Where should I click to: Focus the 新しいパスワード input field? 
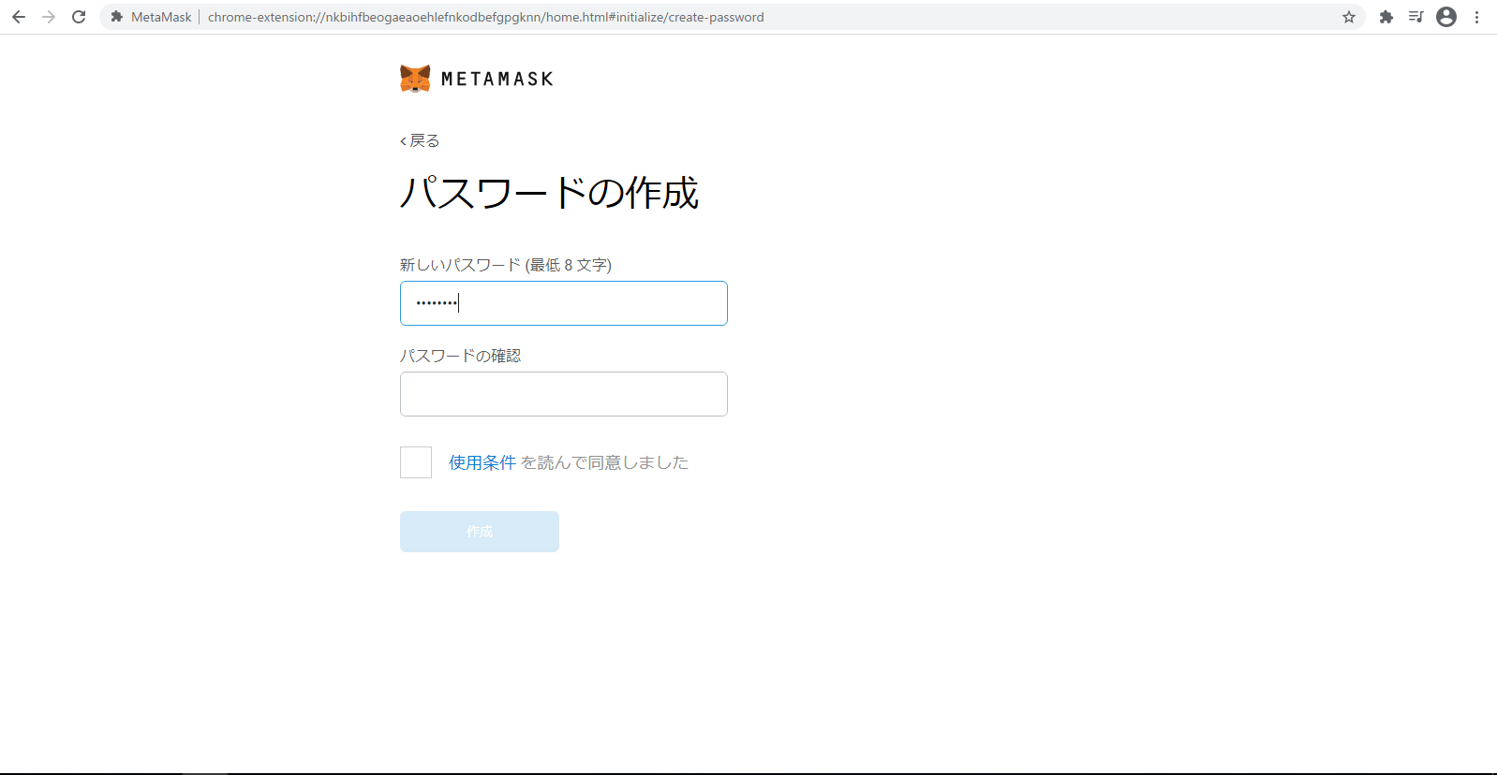(564, 303)
